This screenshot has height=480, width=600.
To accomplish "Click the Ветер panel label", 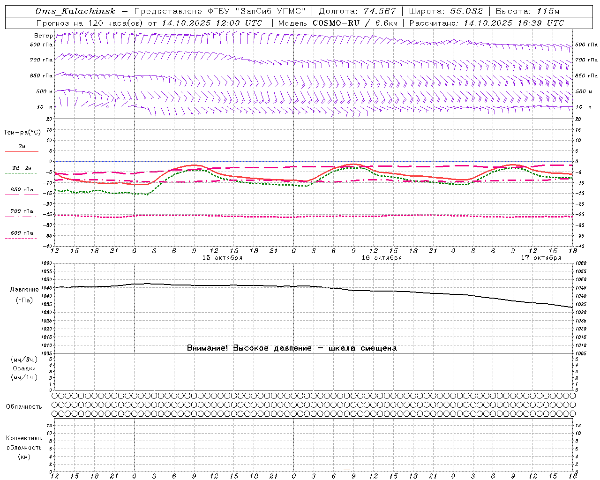I will [x=43, y=36].
